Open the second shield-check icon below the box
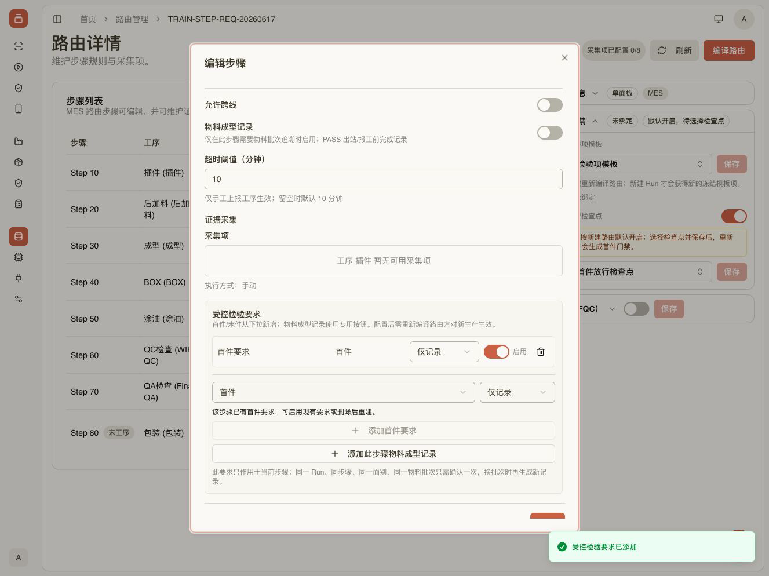 coord(19,183)
